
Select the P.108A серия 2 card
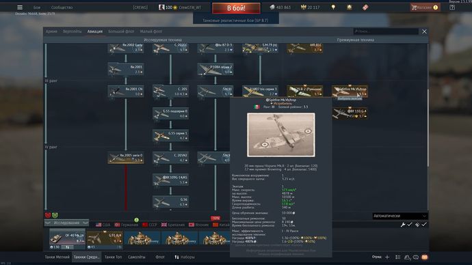(215, 69)
